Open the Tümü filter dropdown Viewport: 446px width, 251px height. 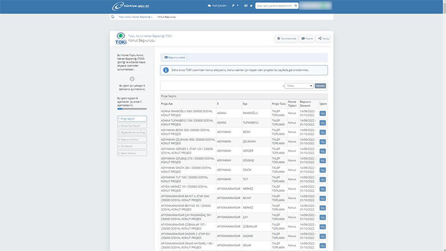click(299, 86)
